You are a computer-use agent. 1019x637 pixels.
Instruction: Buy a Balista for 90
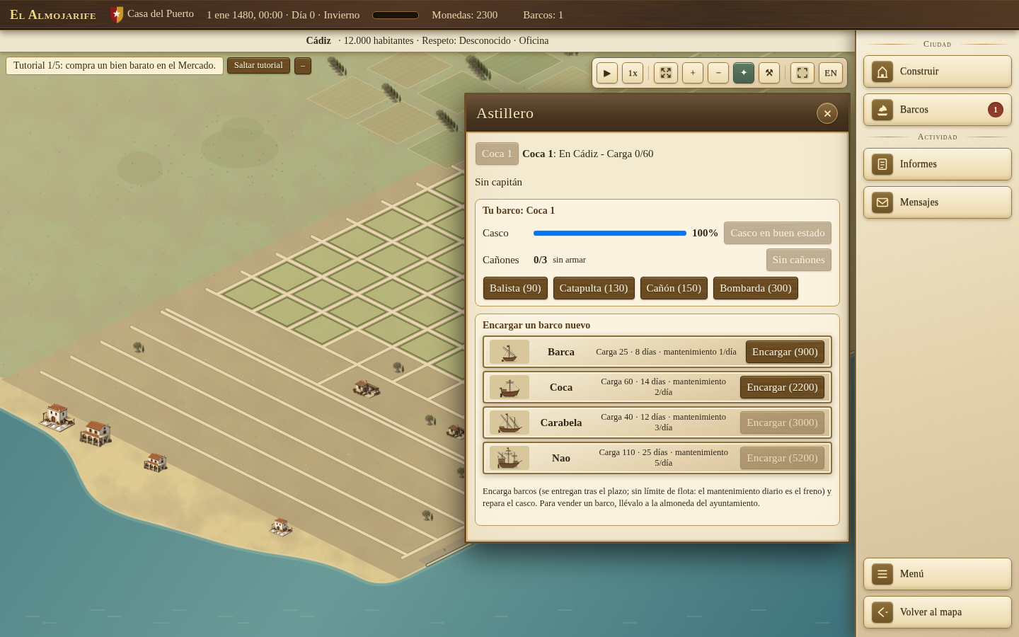coord(515,288)
